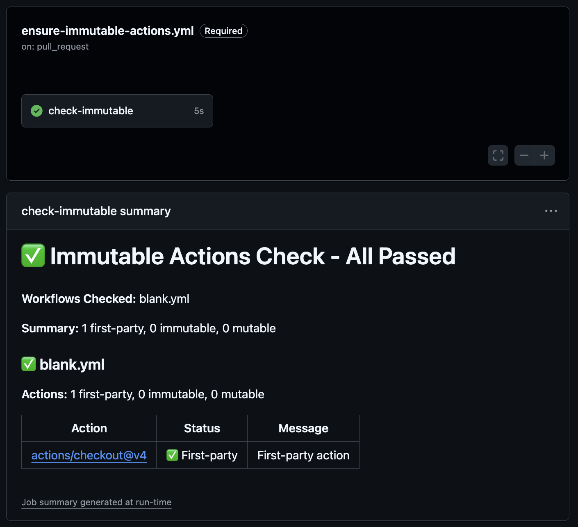Open the Job summary generated at run-time link
The height and width of the screenshot is (527, 578).
click(96, 502)
